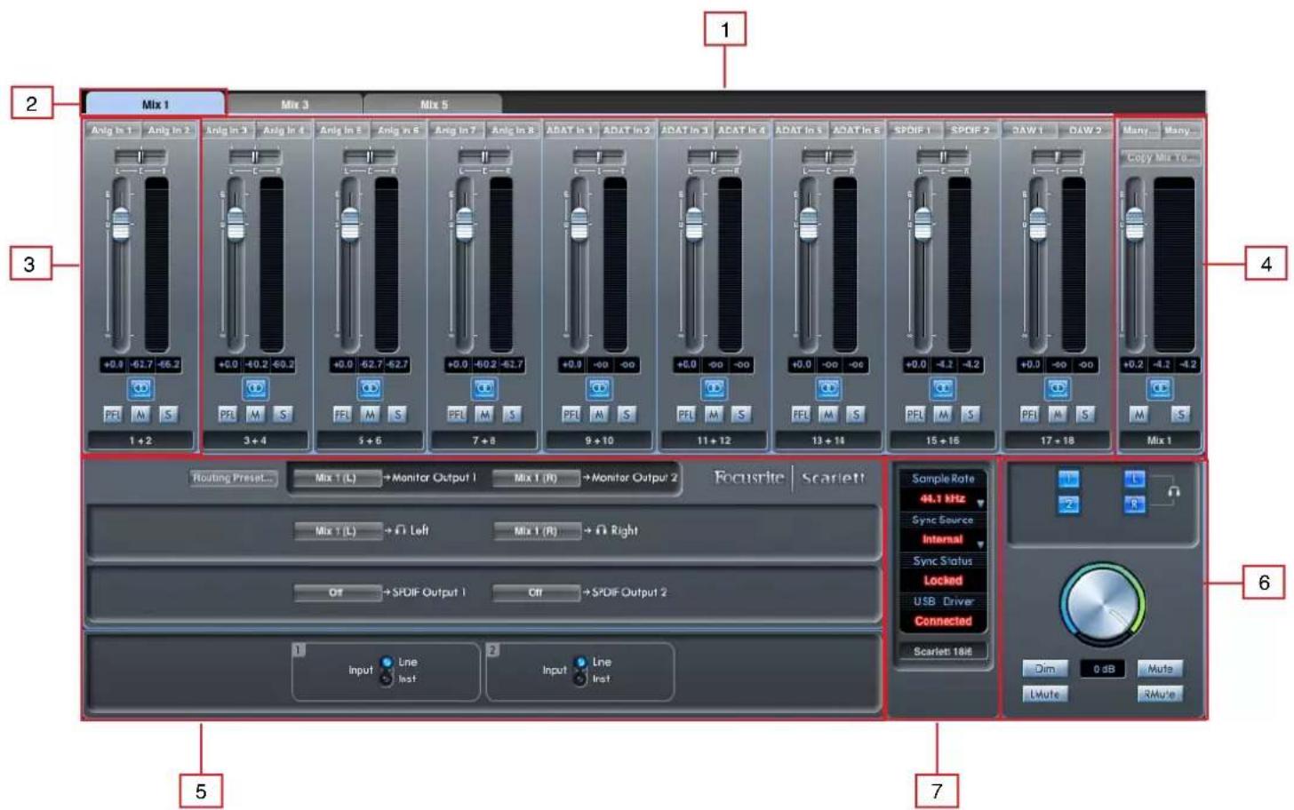Viewport: 1294px width, 810px height.
Task: Enable PFL on channel 17+18
Action: pos(1029,415)
